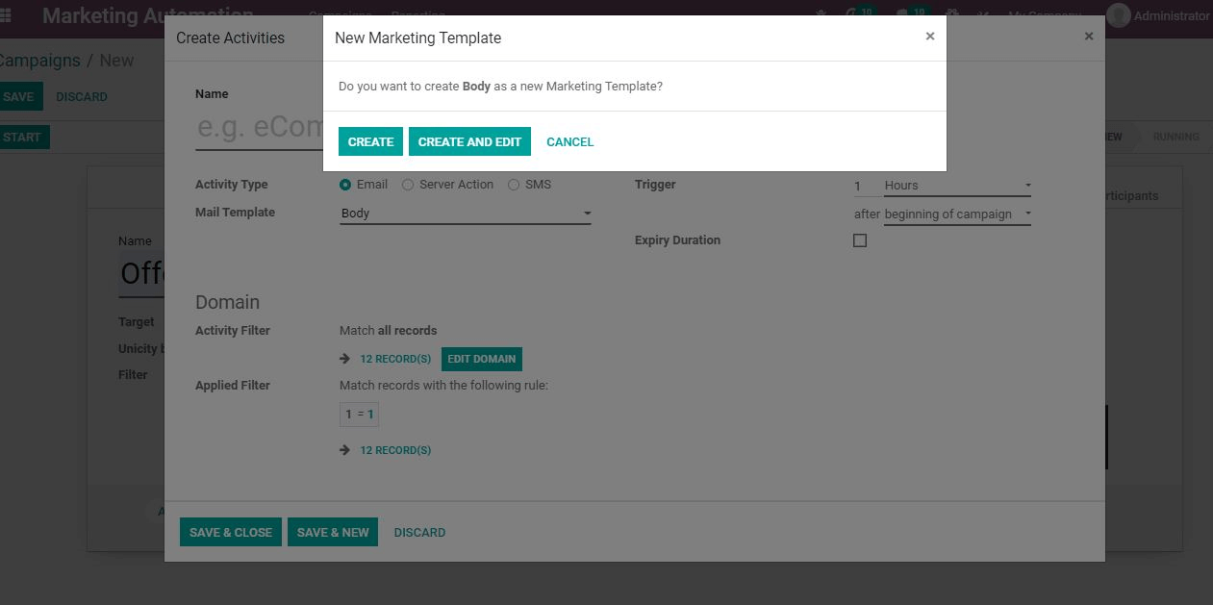Open the Hours trigger unit dropdown
1213x605 pixels.
(x=957, y=186)
